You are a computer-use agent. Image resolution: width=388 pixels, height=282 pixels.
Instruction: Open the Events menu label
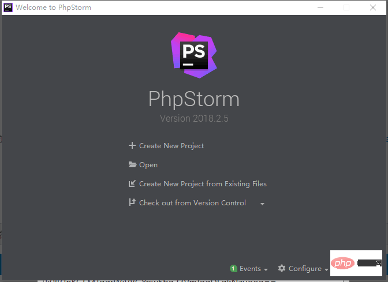click(x=250, y=269)
